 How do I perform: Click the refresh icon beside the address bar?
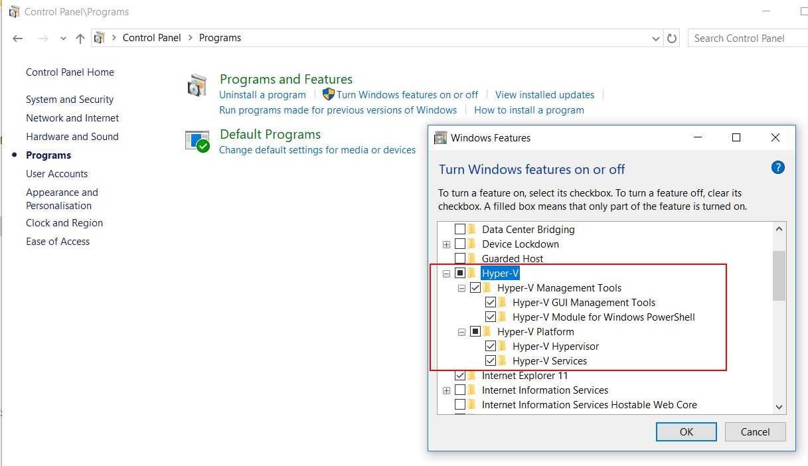(671, 38)
